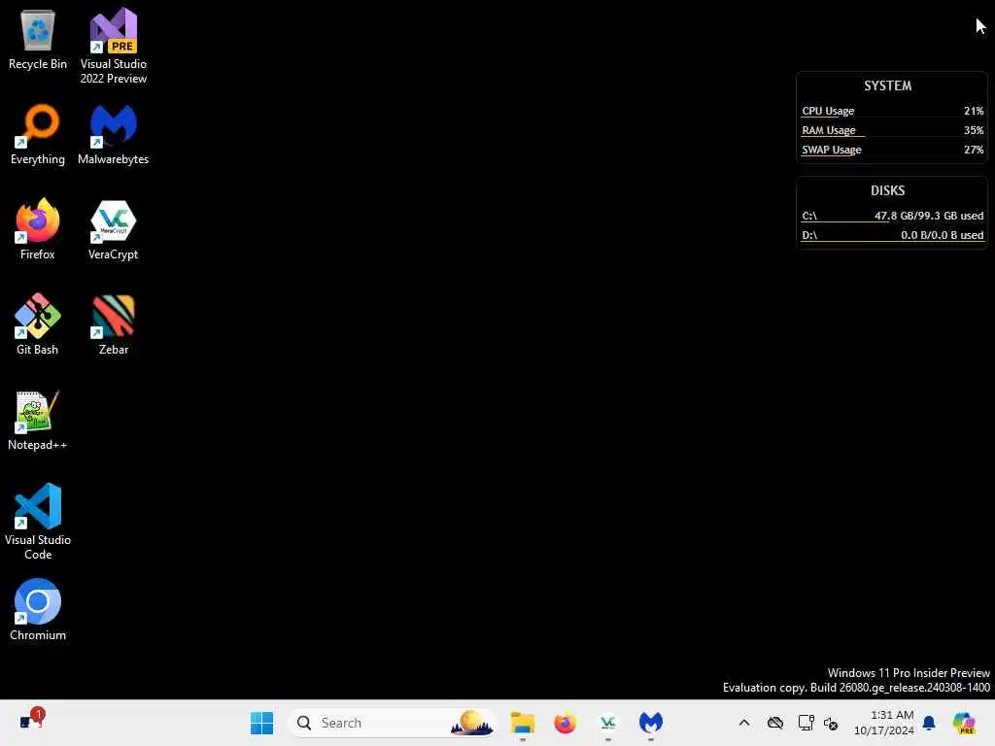Screen dimensions: 995x746
Task: Select the Firefox desktop shortcut
Action: point(38,229)
